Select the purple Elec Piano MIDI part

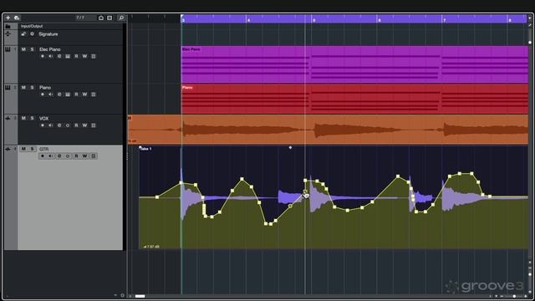(x=354, y=64)
